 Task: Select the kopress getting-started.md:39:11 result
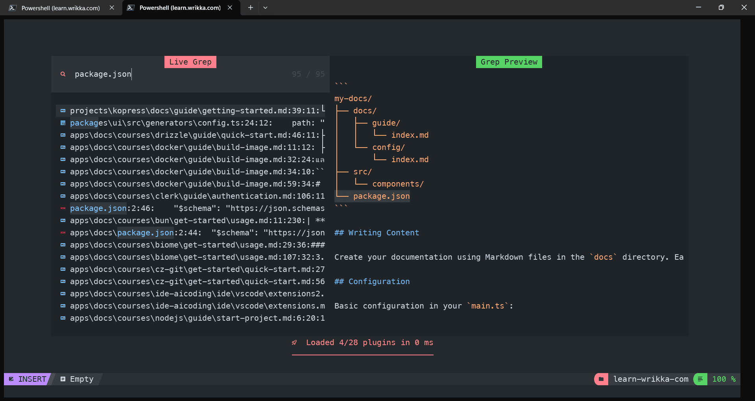(x=190, y=111)
